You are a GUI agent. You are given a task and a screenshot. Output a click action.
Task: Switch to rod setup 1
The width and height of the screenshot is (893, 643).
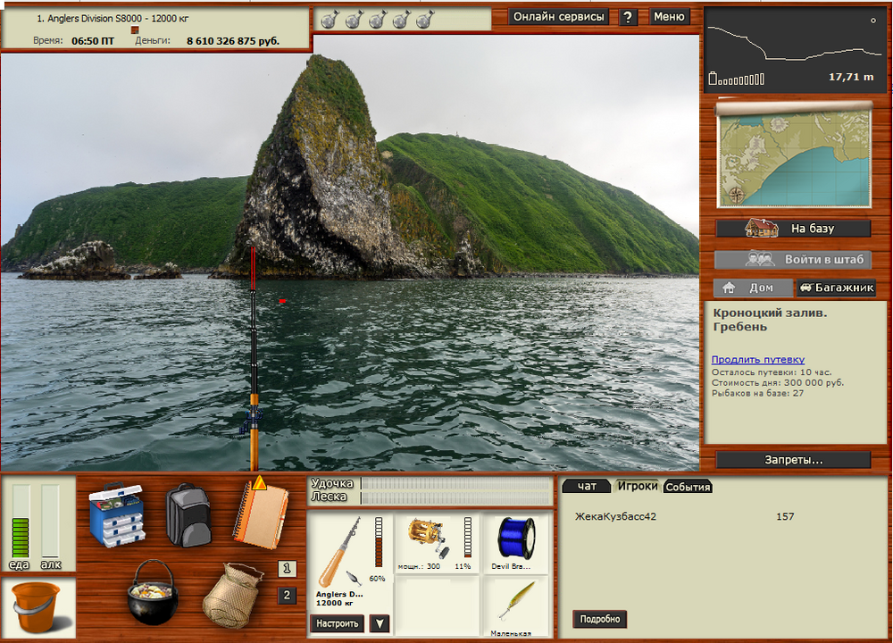point(287,568)
